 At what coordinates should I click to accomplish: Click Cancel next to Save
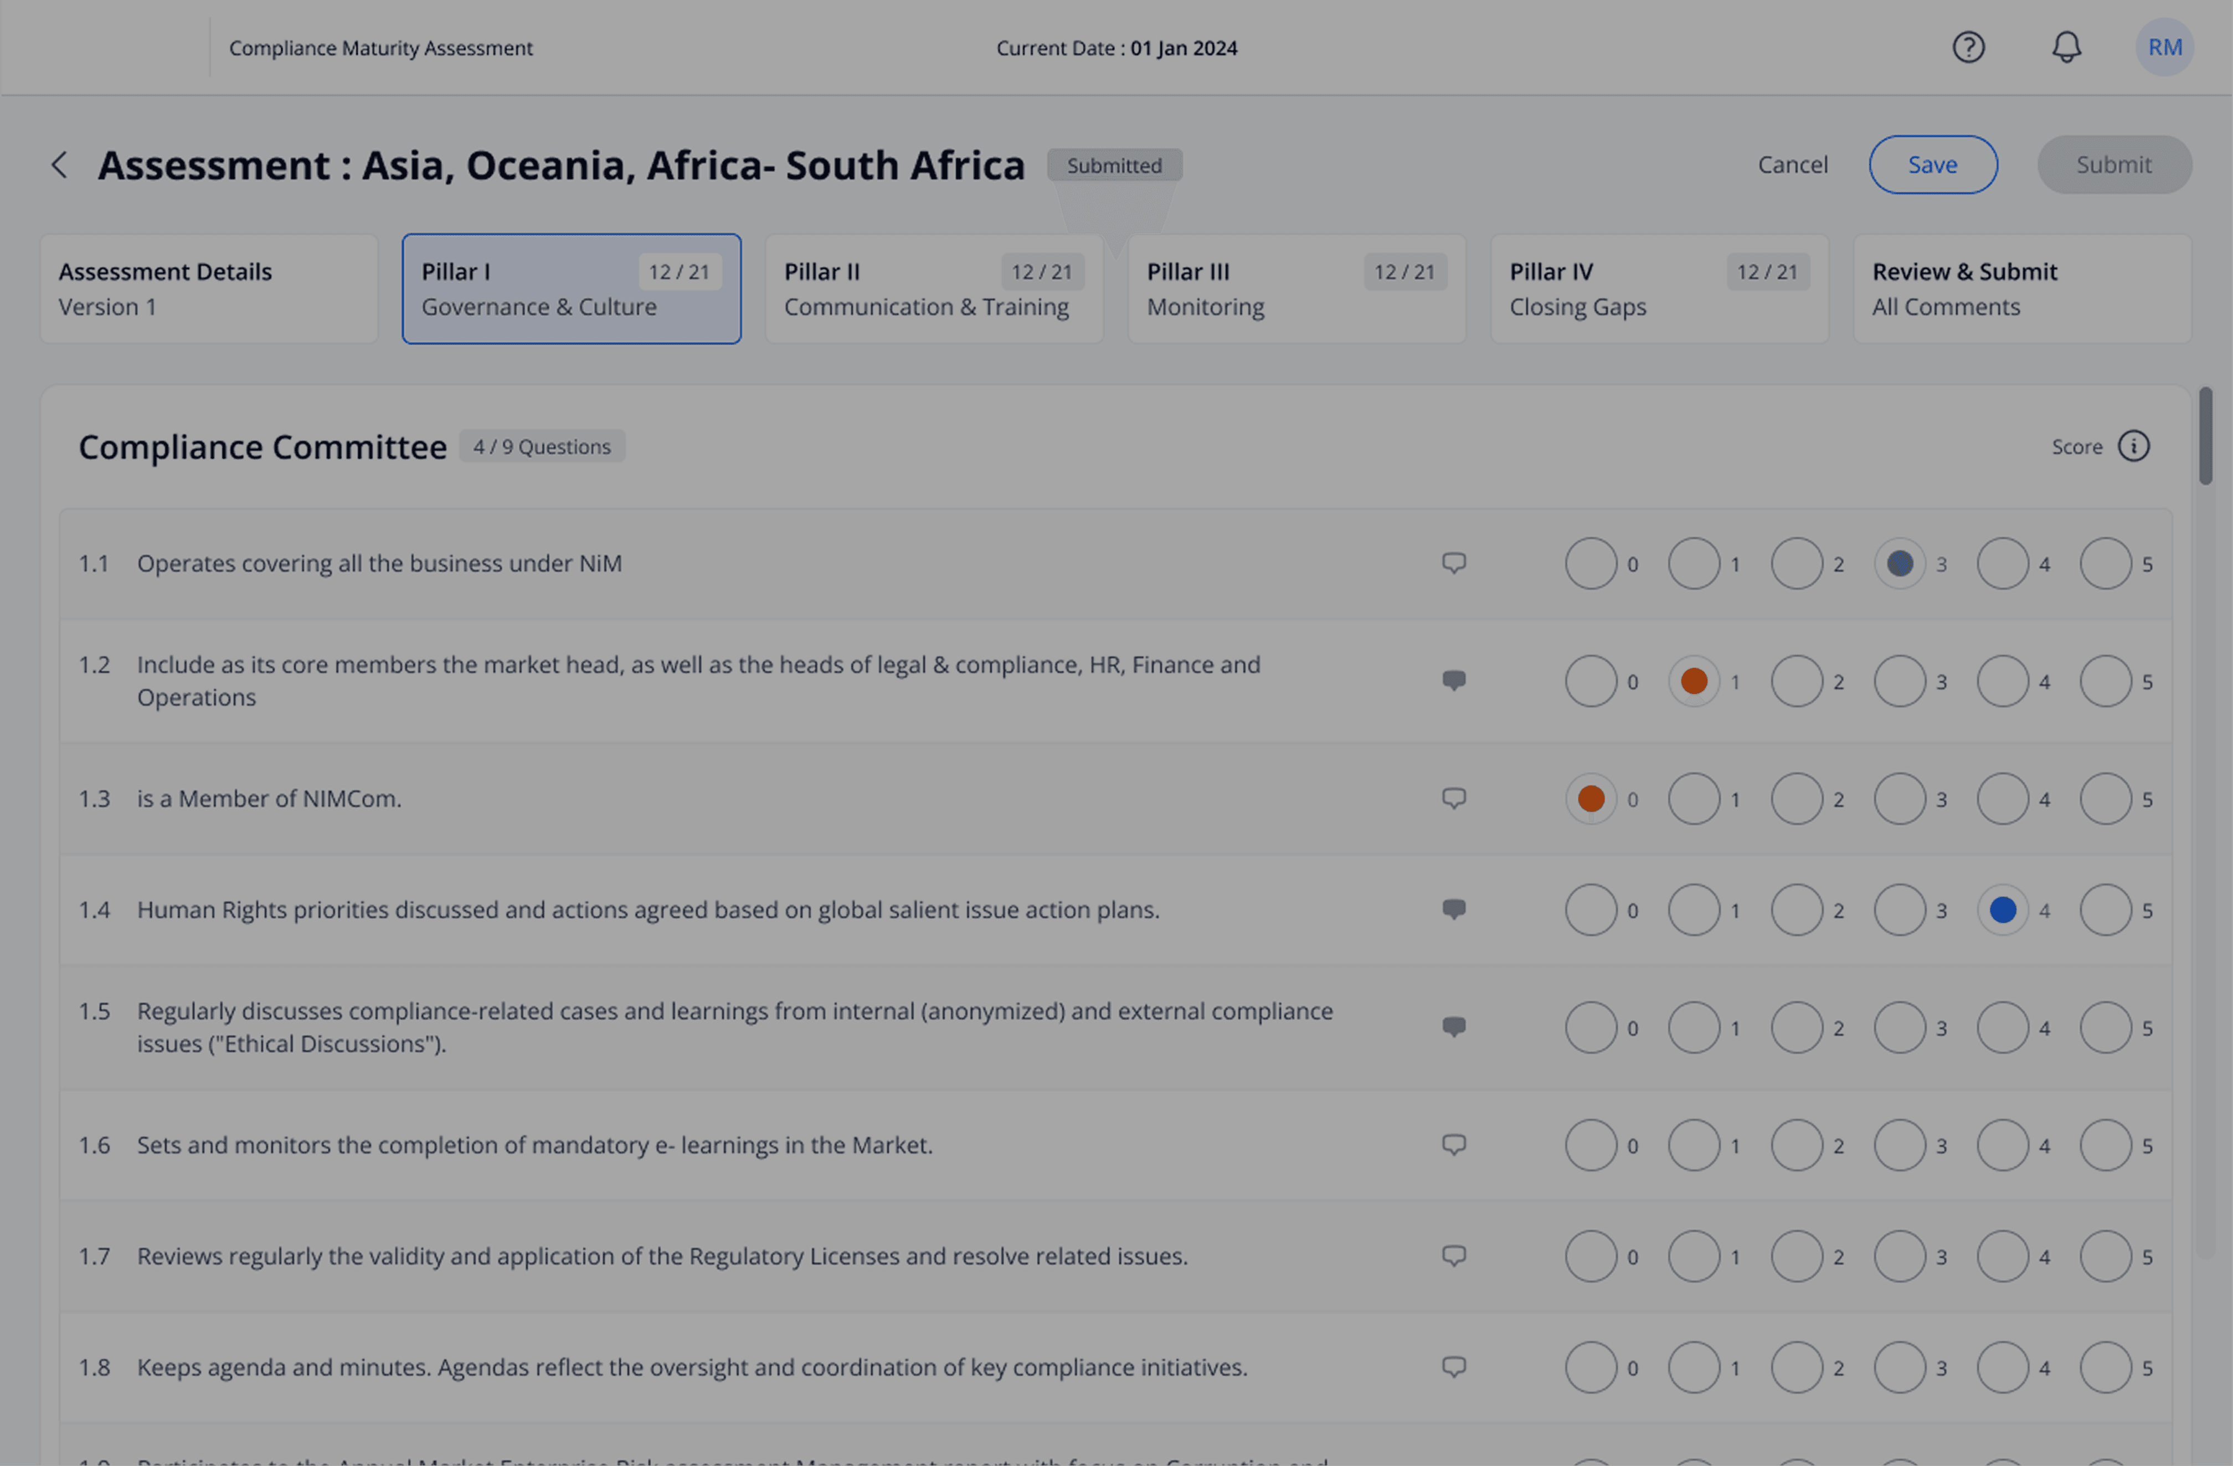point(1792,165)
